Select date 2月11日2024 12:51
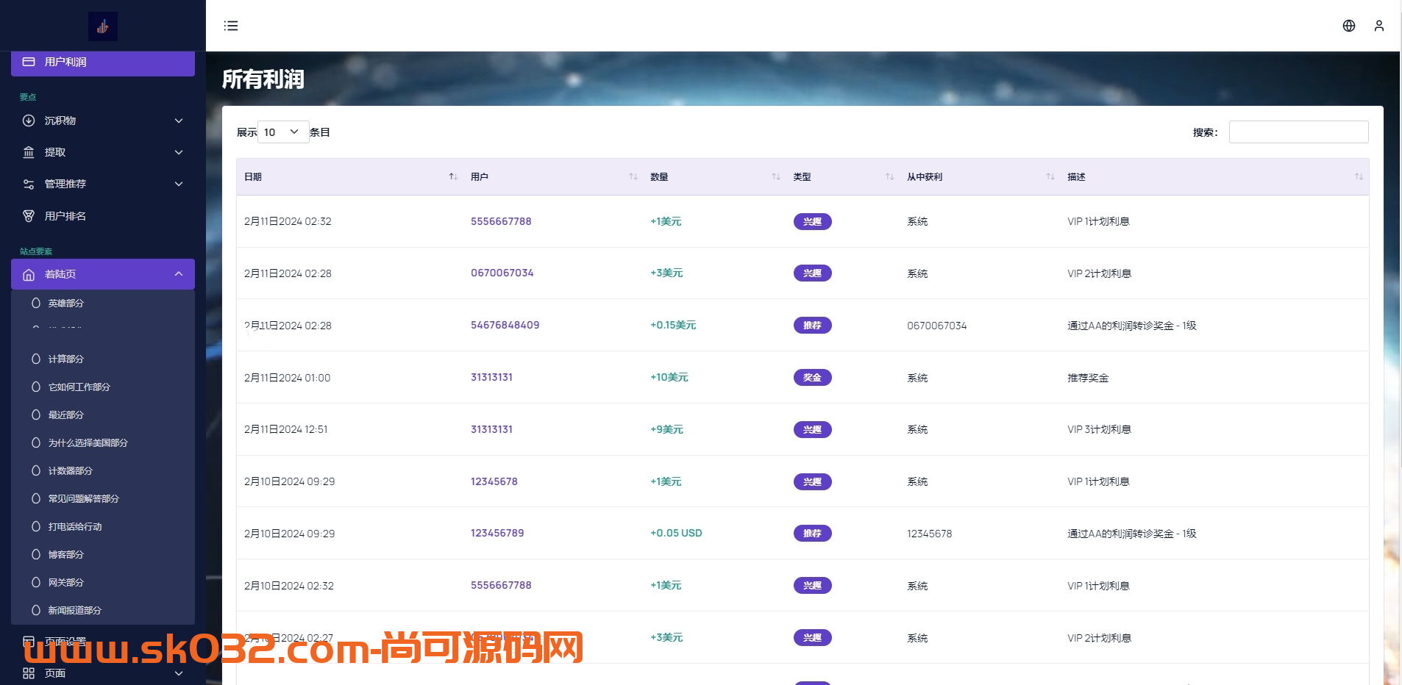This screenshot has width=1402, height=685. (286, 429)
